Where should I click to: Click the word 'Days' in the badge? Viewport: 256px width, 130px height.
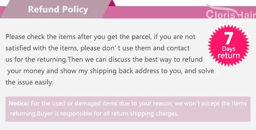point(229,49)
